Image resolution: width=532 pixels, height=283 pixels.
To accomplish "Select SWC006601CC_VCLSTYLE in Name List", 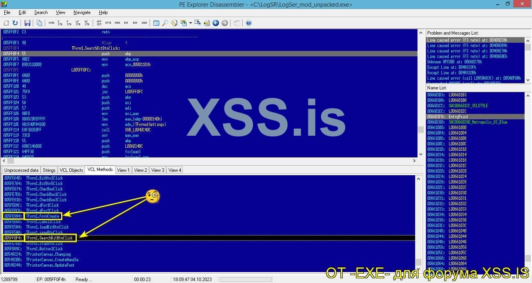I will [475, 106].
